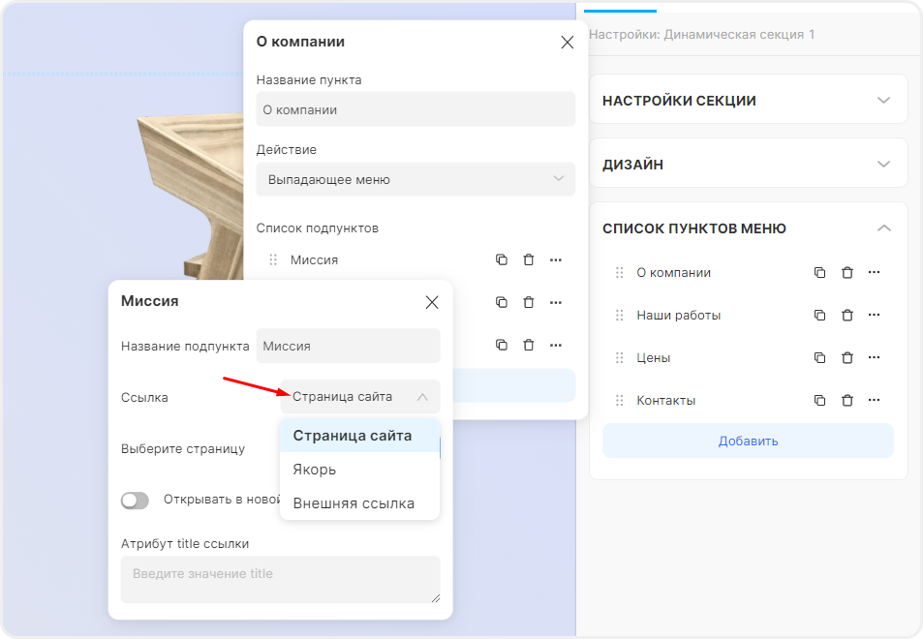Delete the О компании menu item
This screenshot has width=923, height=639.
(x=847, y=272)
